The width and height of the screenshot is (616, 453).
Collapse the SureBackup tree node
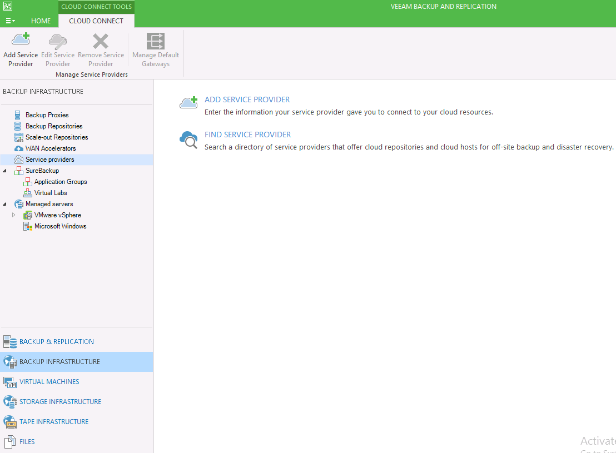4,171
